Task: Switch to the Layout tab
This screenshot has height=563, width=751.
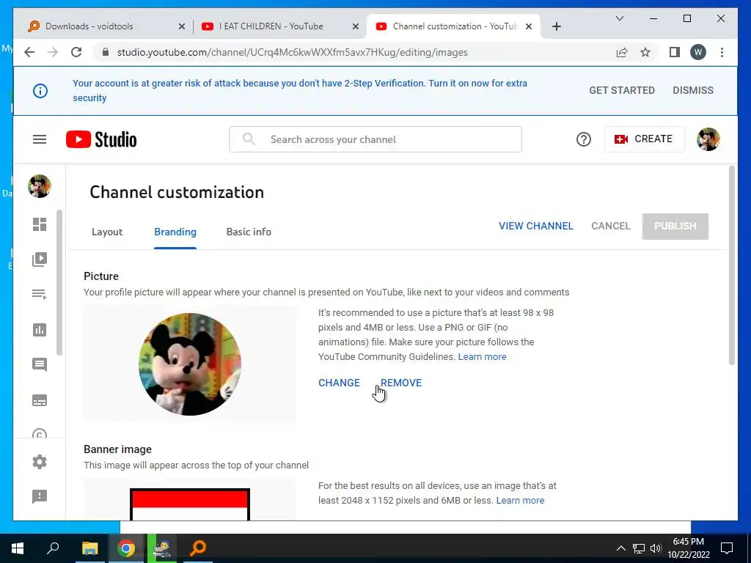Action: 107,232
